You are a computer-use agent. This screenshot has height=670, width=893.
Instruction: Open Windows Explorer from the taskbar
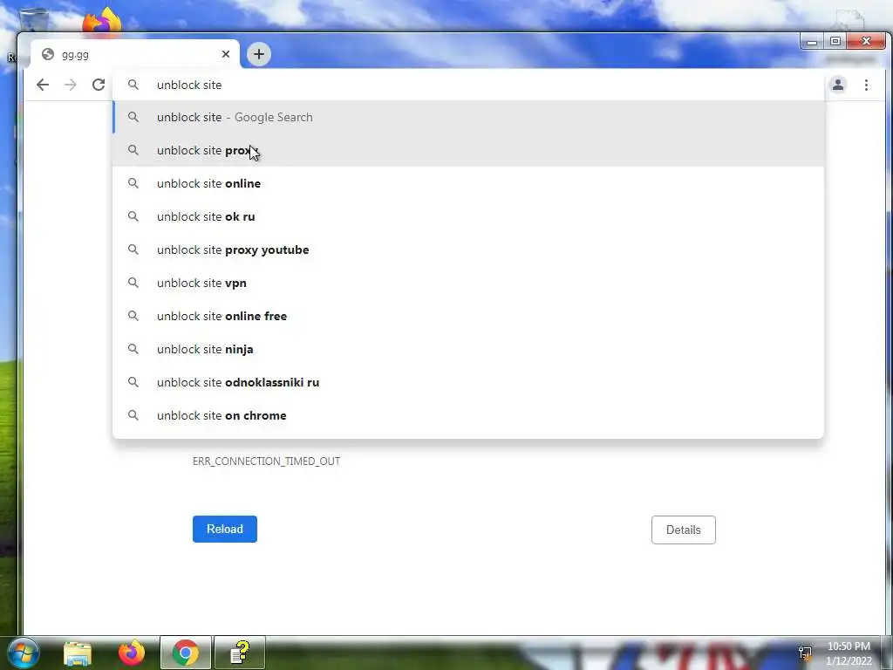(x=78, y=653)
